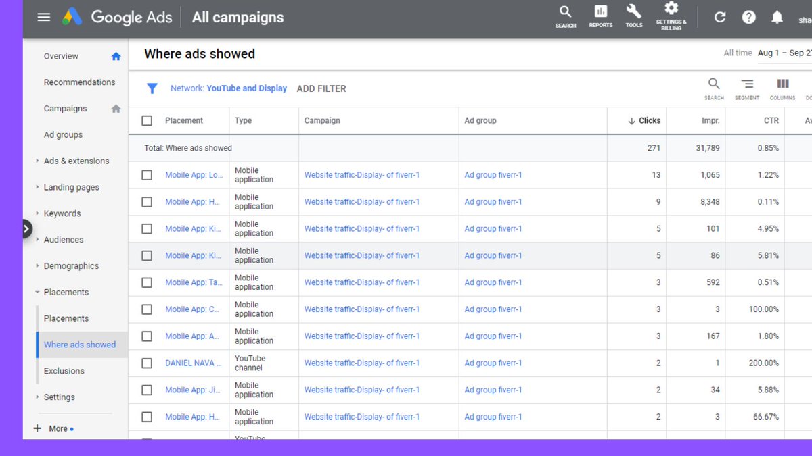Go to Ad groups in sidebar
The width and height of the screenshot is (812, 456).
pyautogui.click(x=63, y=135)
